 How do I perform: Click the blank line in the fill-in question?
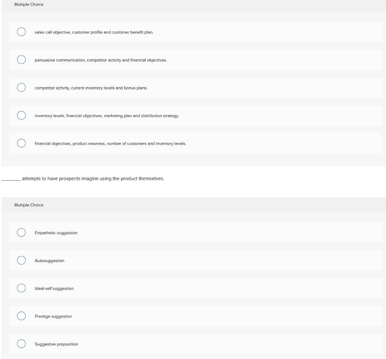[x=9, y=179]
